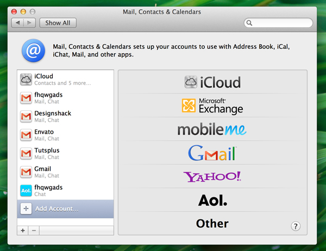The width and height of the screenshot is (326, 251).
Task: Open help with the question mark button
Action: 296,226
